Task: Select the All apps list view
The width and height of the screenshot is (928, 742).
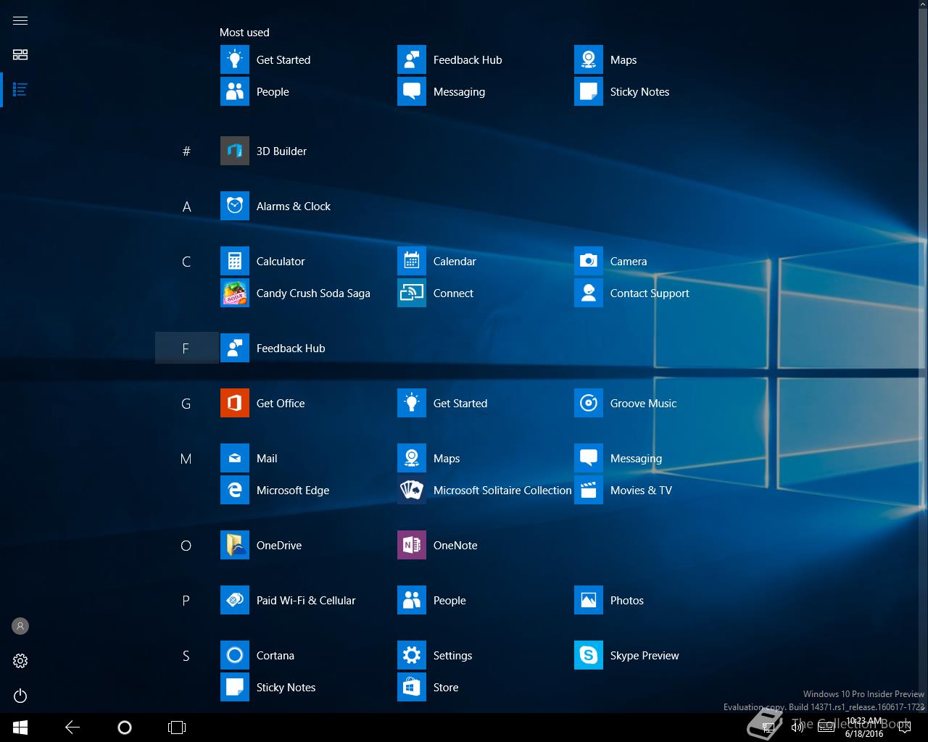Action: (20, 90)
